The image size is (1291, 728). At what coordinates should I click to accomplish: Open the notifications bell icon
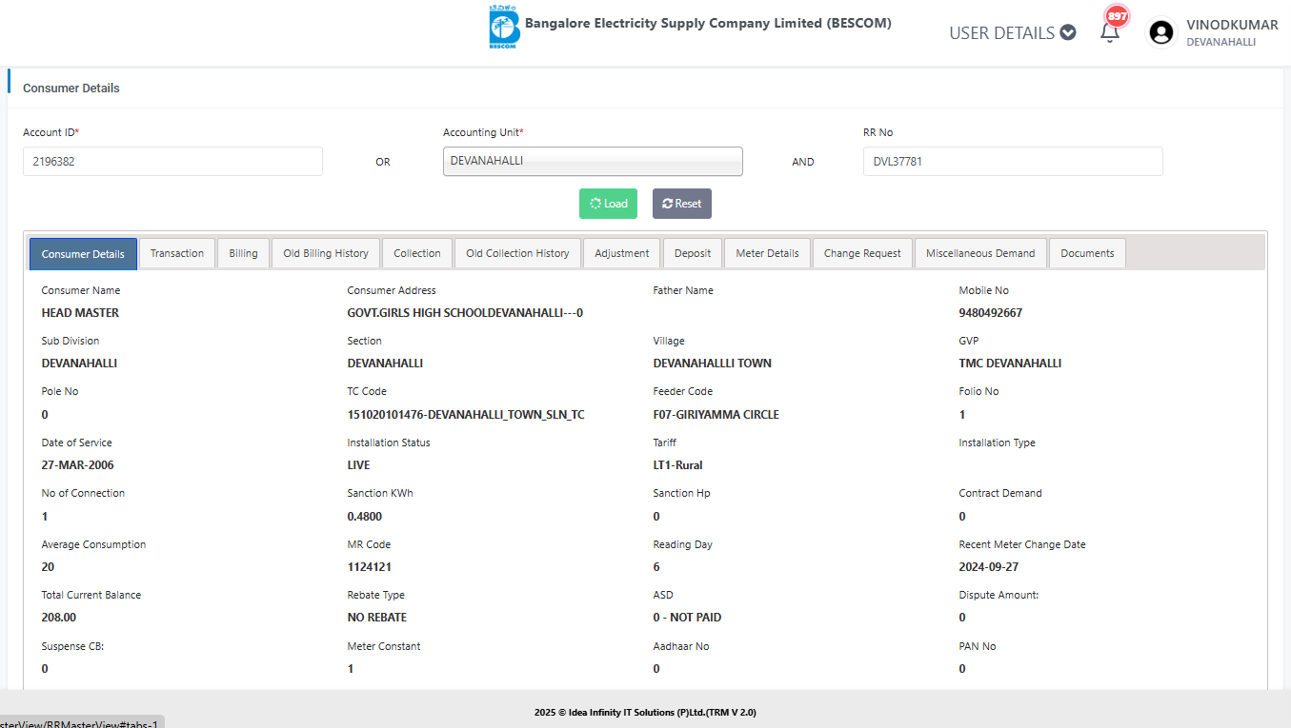(1109, 32)
